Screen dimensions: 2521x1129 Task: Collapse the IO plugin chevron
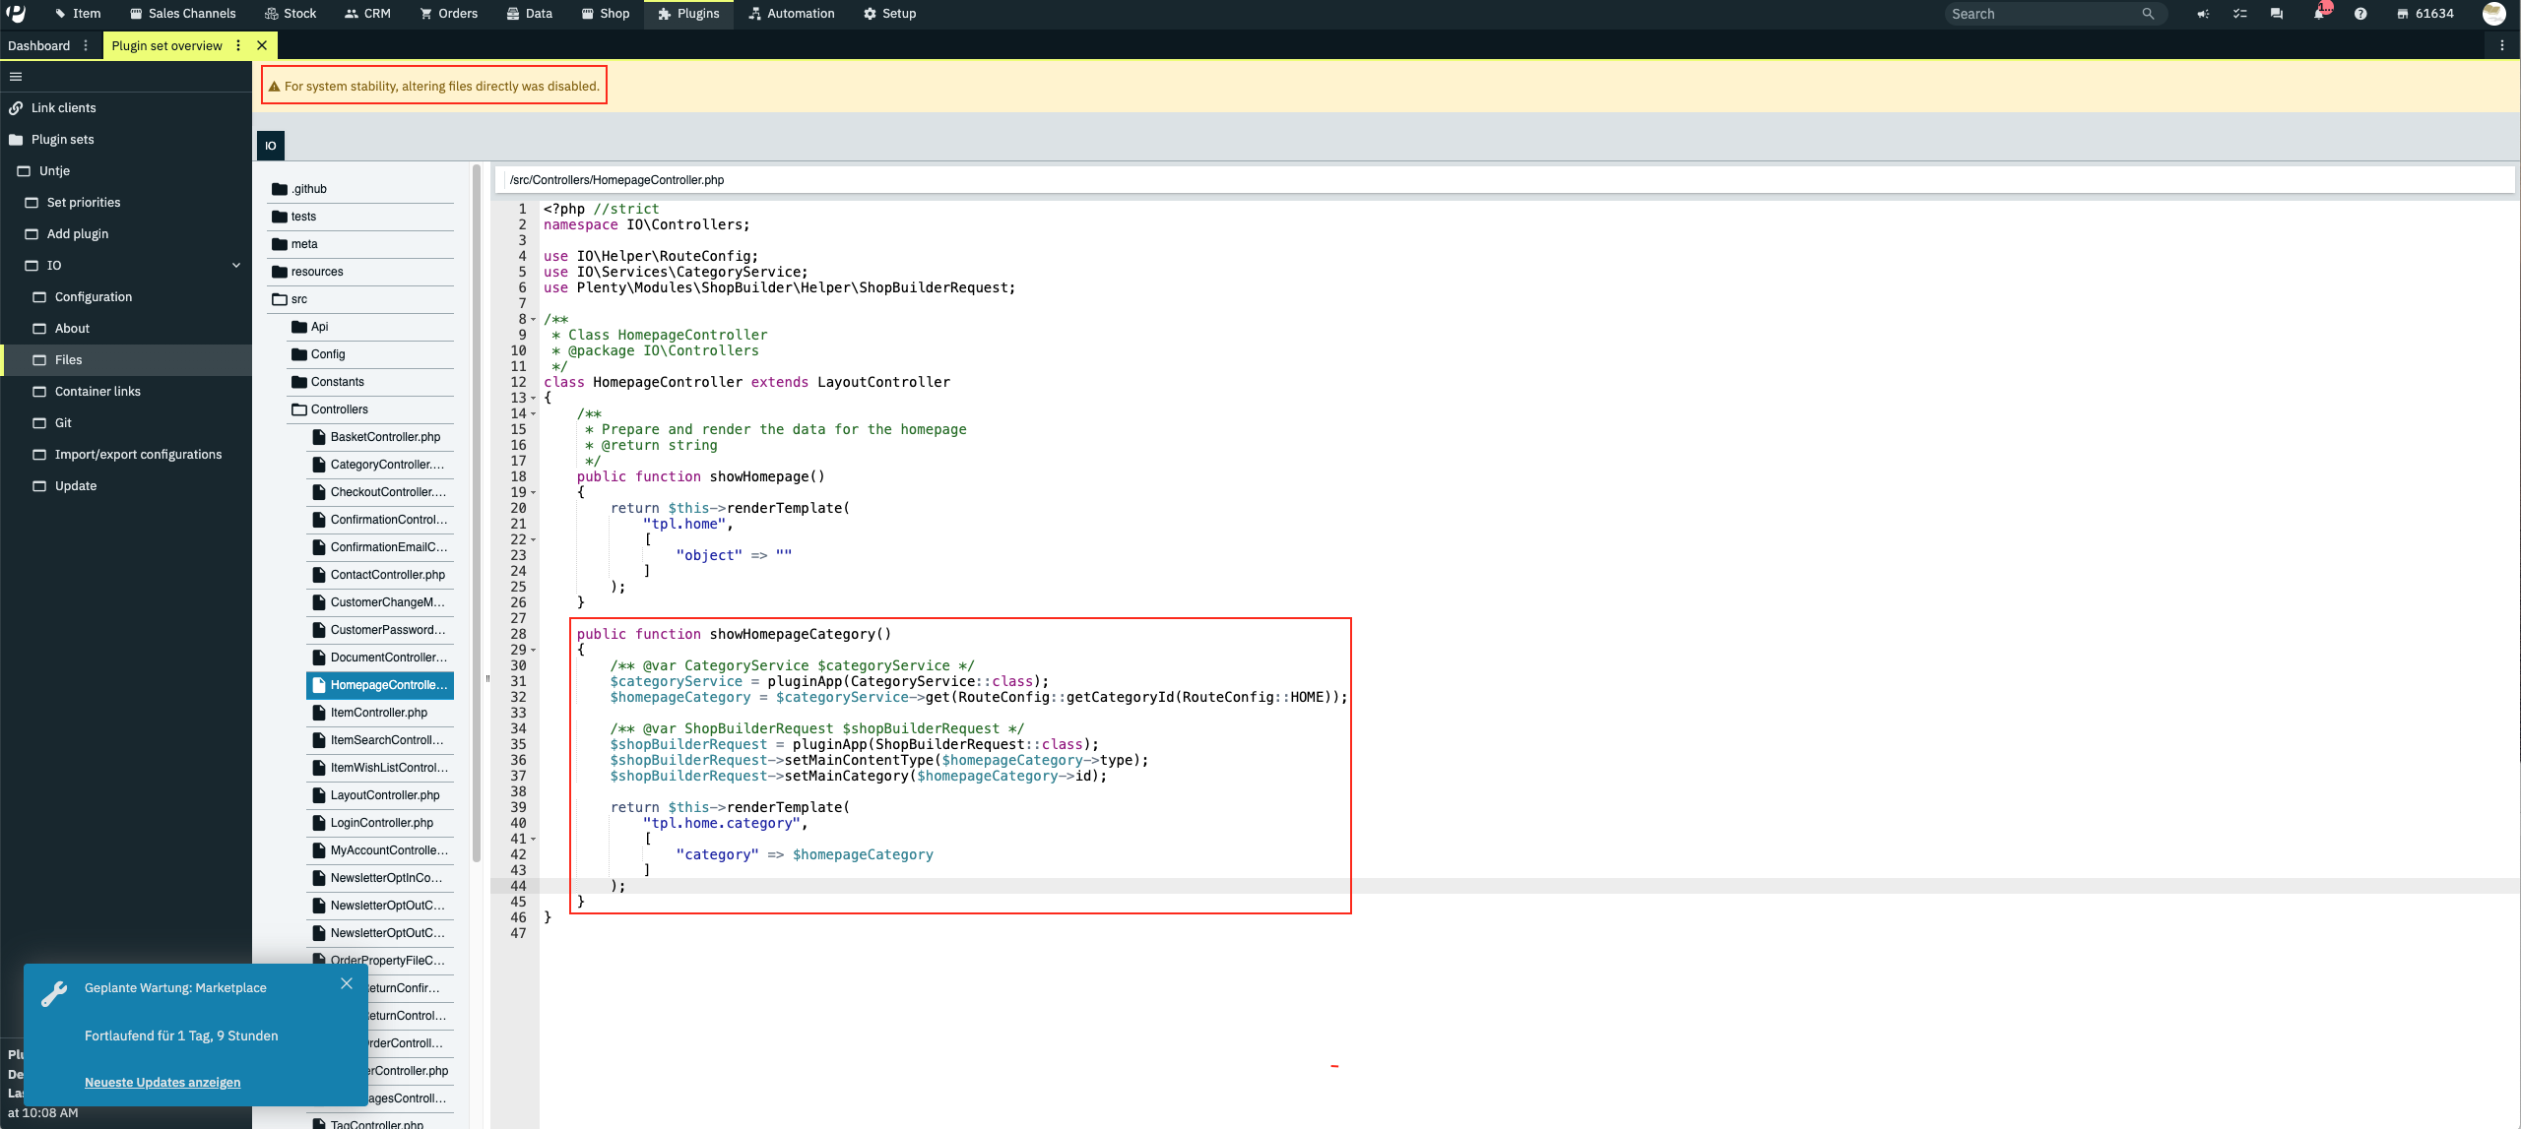(x=236, y=265)
